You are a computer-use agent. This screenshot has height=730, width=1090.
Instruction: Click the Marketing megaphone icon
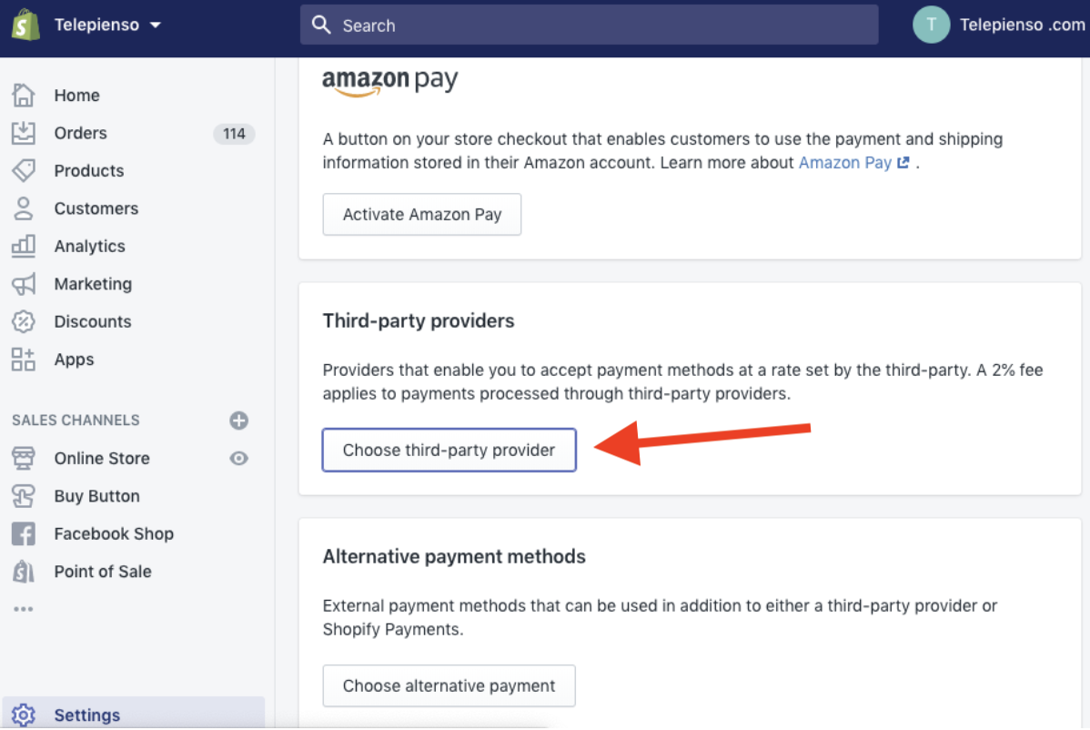(23, 284)
